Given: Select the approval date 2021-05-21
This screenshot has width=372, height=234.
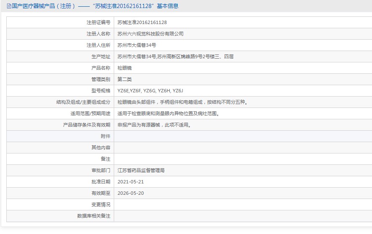Looking at the screenshot, I should pos(131,182).
